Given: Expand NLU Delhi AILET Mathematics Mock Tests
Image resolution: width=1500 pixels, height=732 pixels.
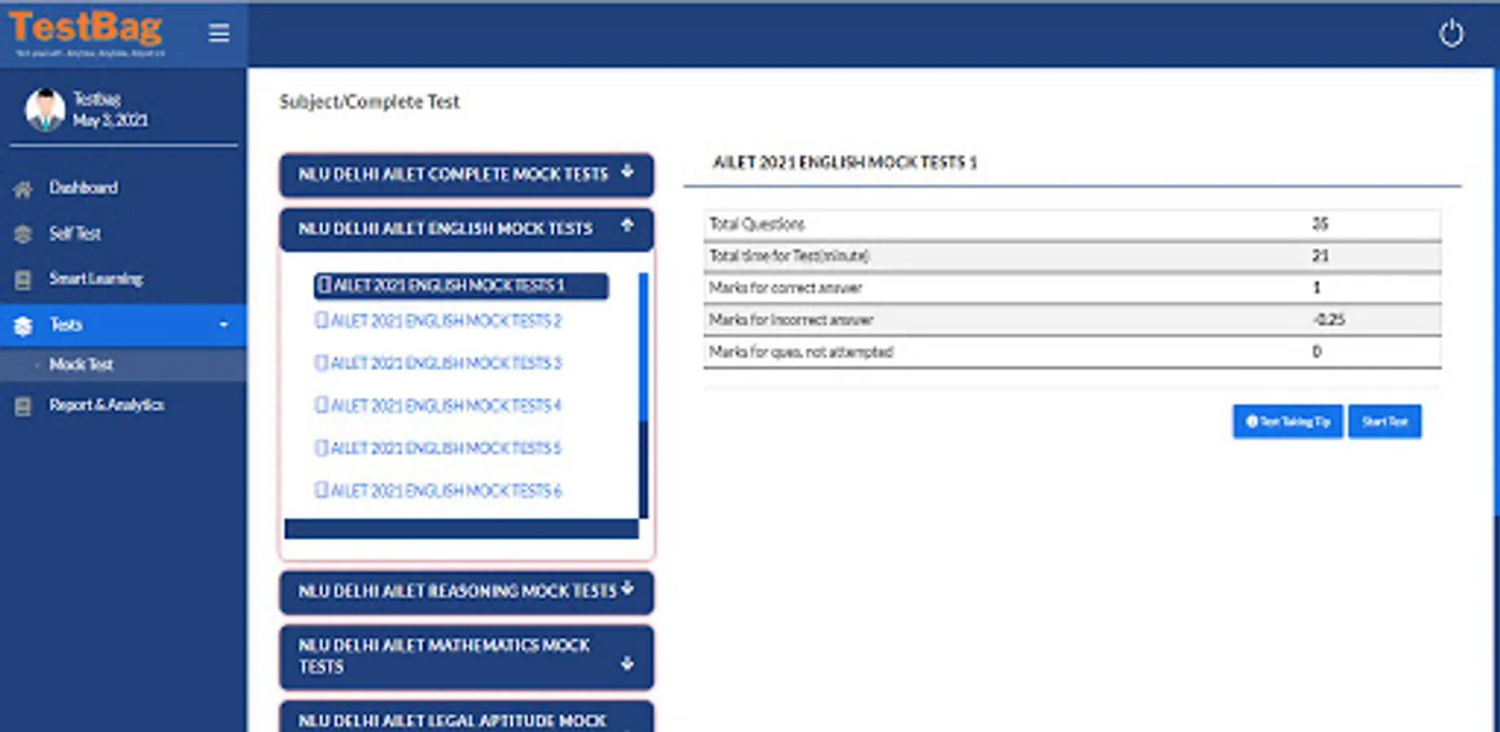Looking at the screenshot, I should pos(466,656).
